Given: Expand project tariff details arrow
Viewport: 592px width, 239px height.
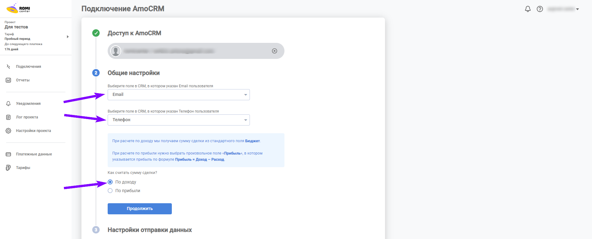Looking at the screenshot, I should [68, 37].
